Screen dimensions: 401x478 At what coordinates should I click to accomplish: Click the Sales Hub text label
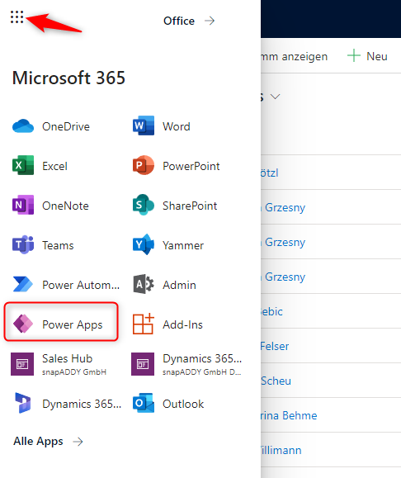point(67,358)
